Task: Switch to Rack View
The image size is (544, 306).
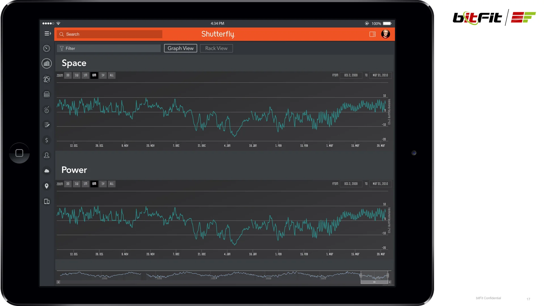Action: point(216,48)
